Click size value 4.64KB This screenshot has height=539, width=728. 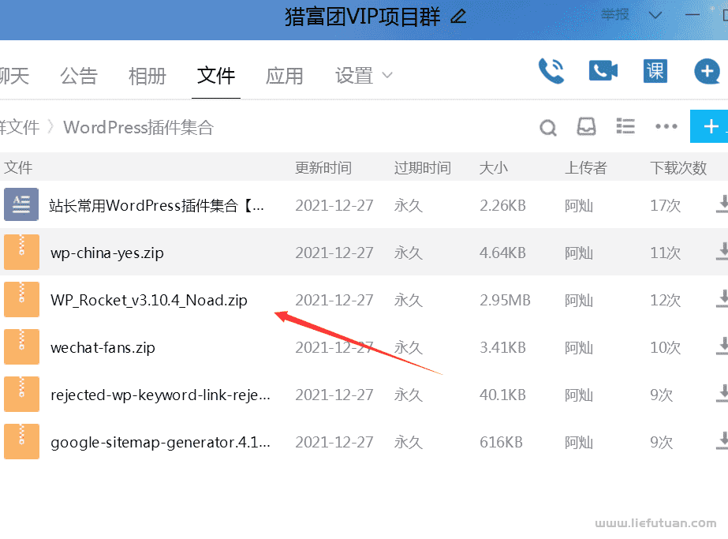point(502,253)
